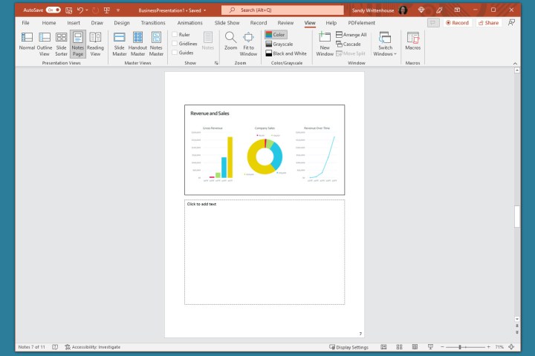This screenshot has width=535, height=356.
Task: Enable the Gridlines checkbox
Action: [x=175, y=44]
